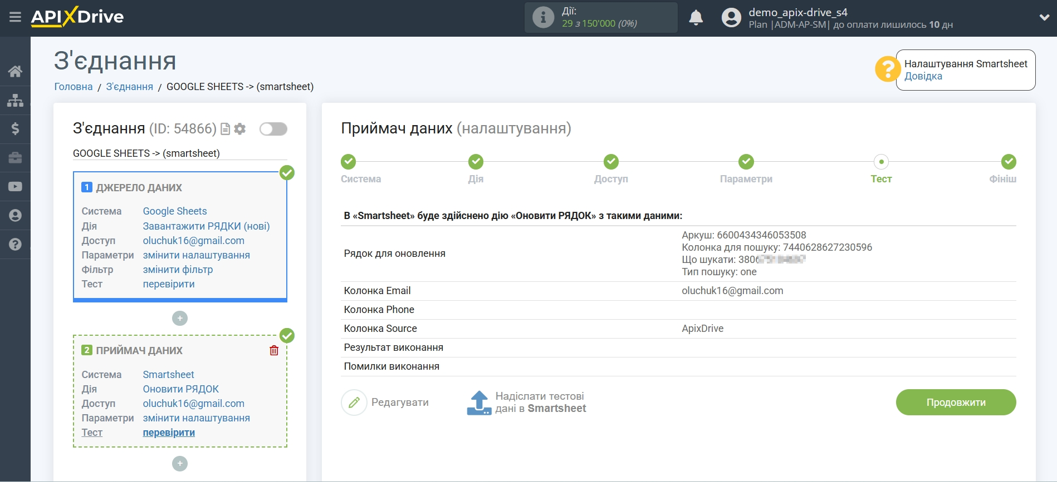Click the yellow help question icon

click(887, 69)
